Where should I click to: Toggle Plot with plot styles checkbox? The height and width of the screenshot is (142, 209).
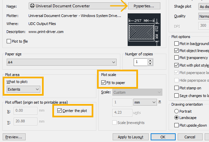176,65
